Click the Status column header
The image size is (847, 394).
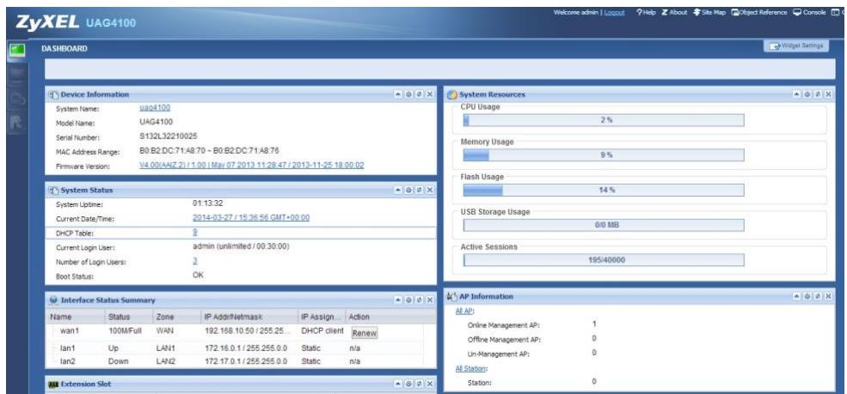[x=128, y=317]
